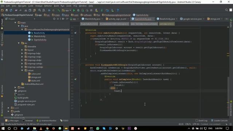Screen dimensions: 233x131
Task: Switch to the google-services.json tab
Action: [x=192, y=19]
